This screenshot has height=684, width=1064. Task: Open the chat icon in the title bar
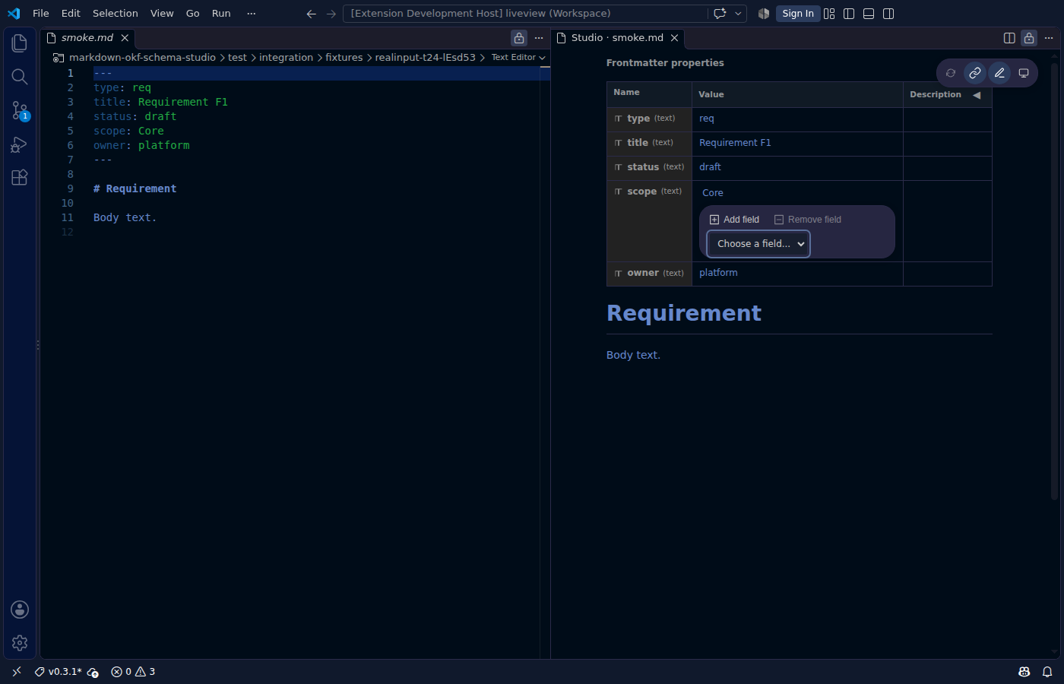click(x=720, y=14)
